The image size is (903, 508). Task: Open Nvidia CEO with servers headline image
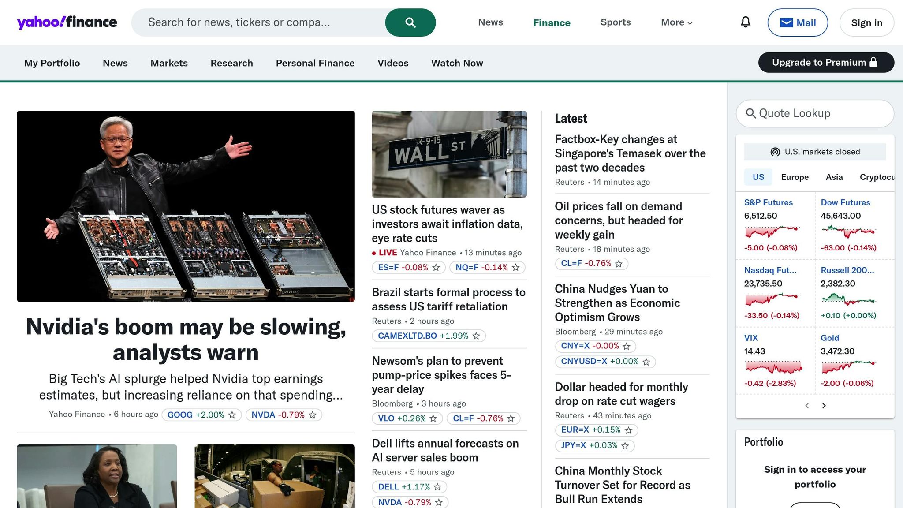(186, 206)
